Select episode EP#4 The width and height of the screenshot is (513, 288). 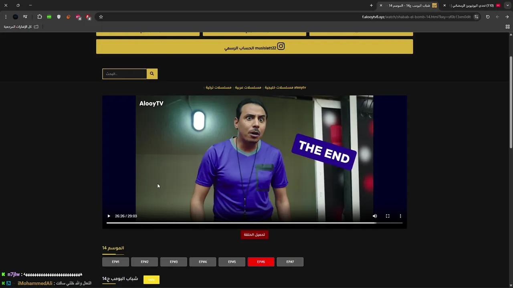[203, 262]
